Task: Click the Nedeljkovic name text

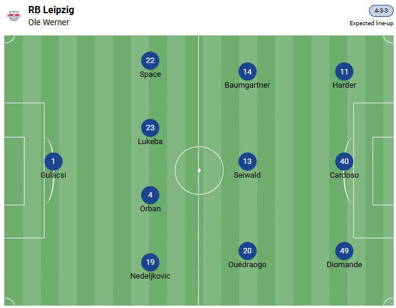Action: coord(150,276)
